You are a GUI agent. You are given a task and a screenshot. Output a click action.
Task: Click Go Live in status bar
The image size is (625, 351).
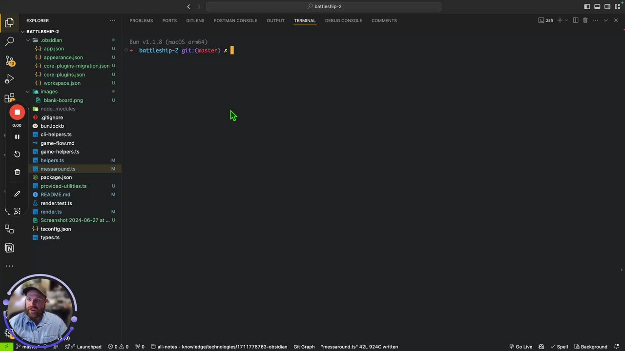click(x=521, y=347)
